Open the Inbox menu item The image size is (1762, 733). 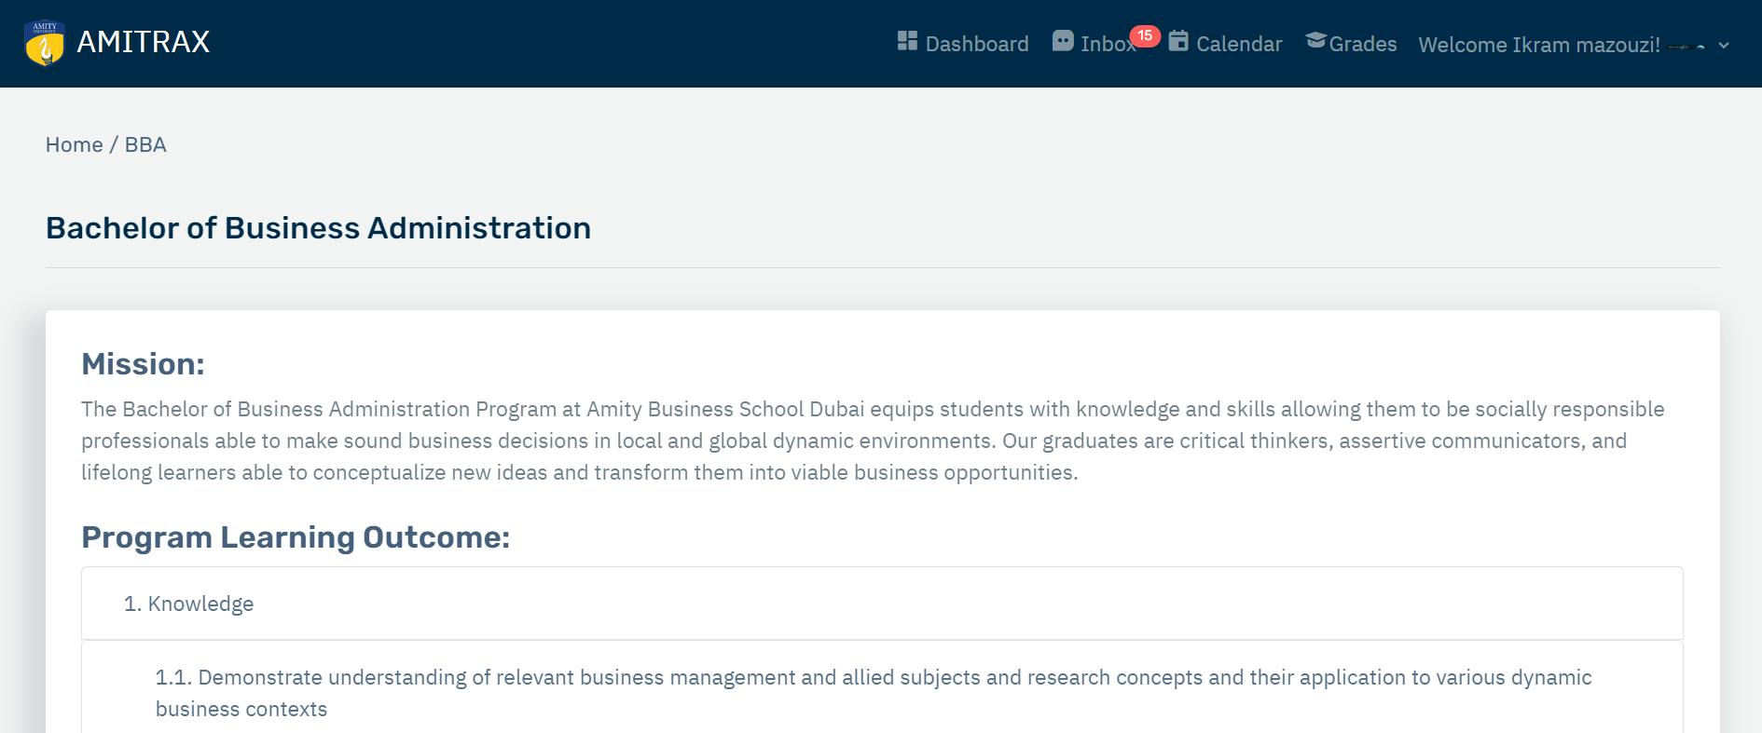[x=1106, y=44]
